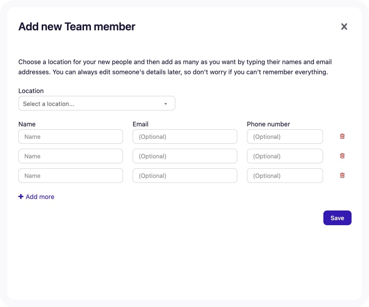The image size is (369, 307).
Task: Click the second Phone number field
Action: 285,156
